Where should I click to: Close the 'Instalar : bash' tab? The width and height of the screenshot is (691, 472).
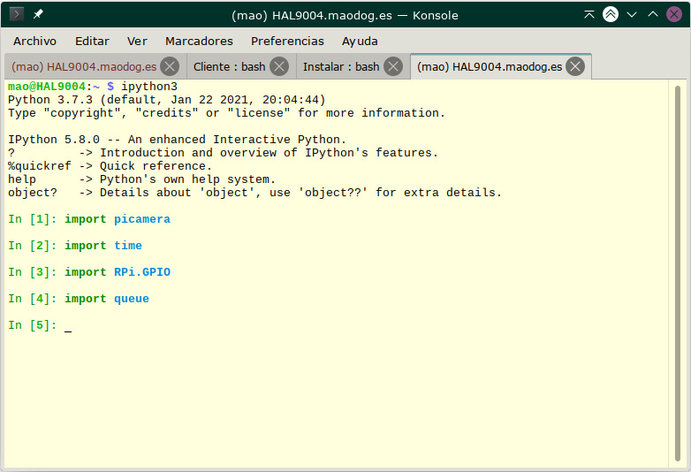tap(393, 67)
